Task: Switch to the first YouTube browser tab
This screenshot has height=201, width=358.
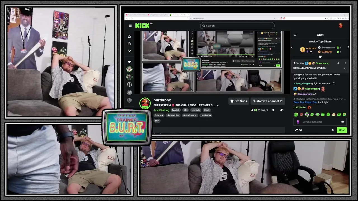Action: click(135, 15)
